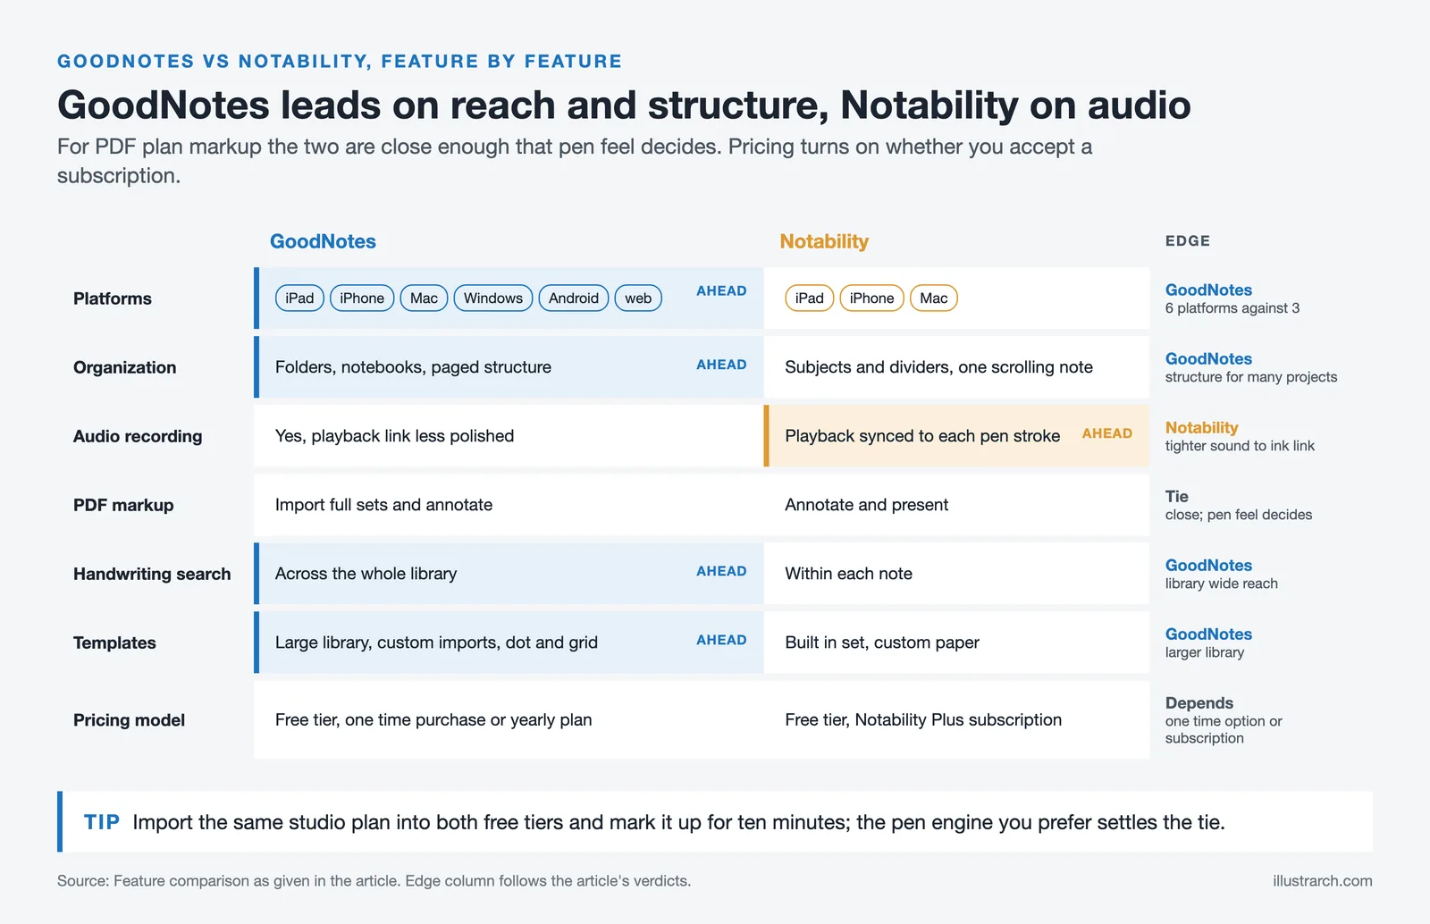
Task: Click 'Free tier, one time purchase or yearly plan'
Action: (x=433, y=720)
